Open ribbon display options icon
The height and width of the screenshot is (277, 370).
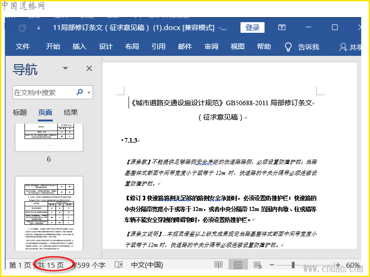(x=282, y=28)
